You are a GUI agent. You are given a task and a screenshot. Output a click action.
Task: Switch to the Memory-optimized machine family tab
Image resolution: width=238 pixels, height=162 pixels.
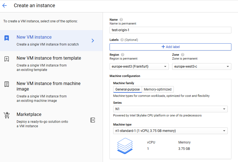tap(158, 89)
